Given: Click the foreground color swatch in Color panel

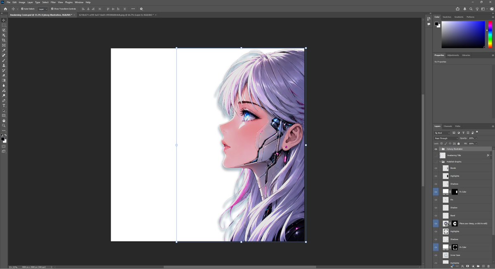Looking at the screenshot, I should coord(437,24).
